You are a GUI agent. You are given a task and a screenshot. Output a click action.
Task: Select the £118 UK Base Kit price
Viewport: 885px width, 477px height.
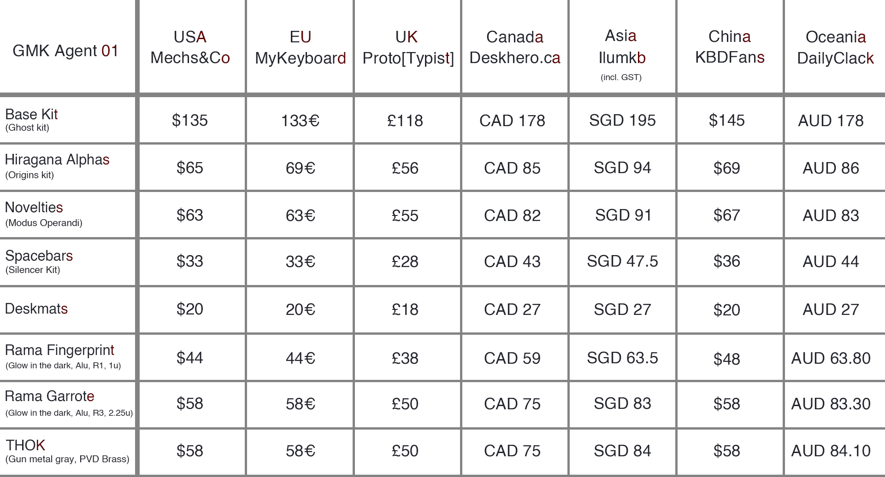click(405, 121)
